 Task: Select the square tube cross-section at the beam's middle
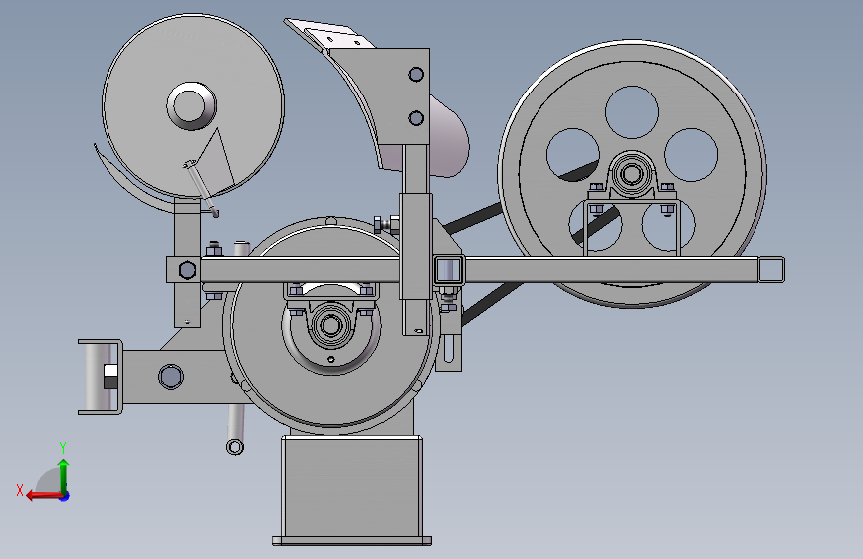coord(448,271)
